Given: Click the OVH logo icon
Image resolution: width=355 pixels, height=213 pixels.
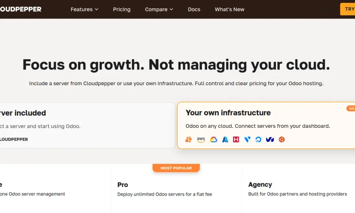Looking at the screenshot, I should point(270,139).
